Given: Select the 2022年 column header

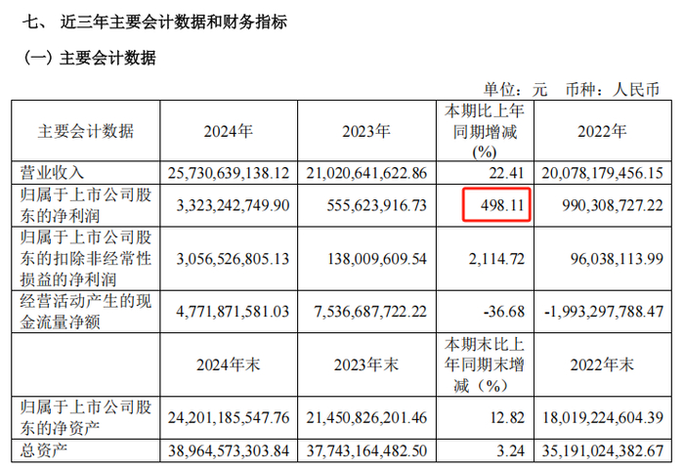Looking at the screenshot, I should click(x=603, y=131).
